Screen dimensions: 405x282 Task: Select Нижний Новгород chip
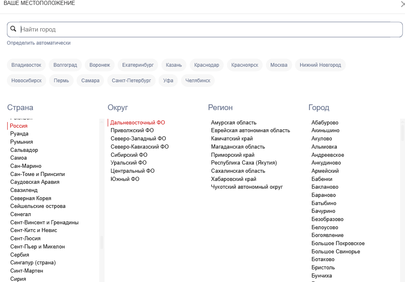click(x=320, y=65)
